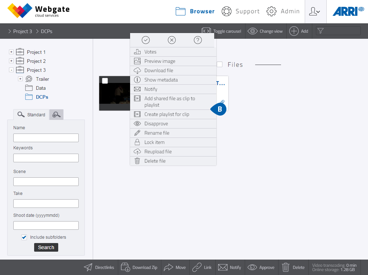
Task: Choose Rename file entry
Action: click(173, 133)
